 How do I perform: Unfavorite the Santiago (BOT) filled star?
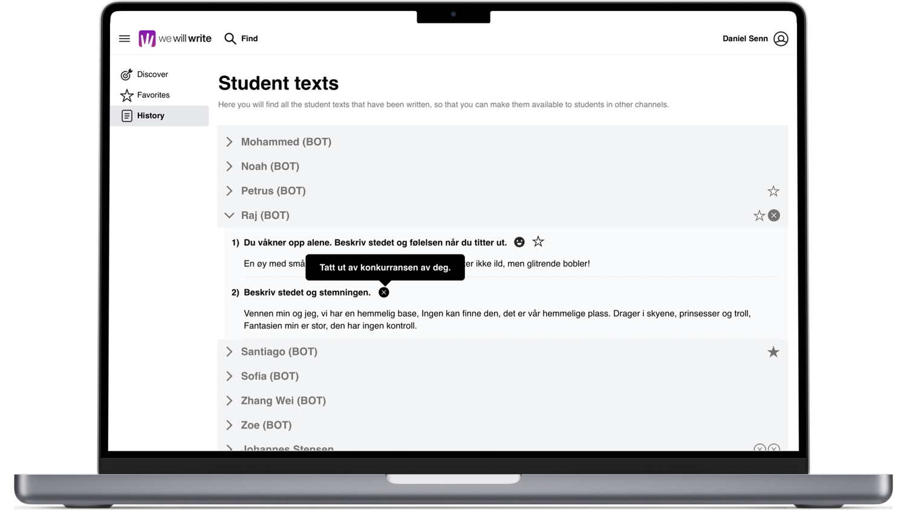[773, 351]
